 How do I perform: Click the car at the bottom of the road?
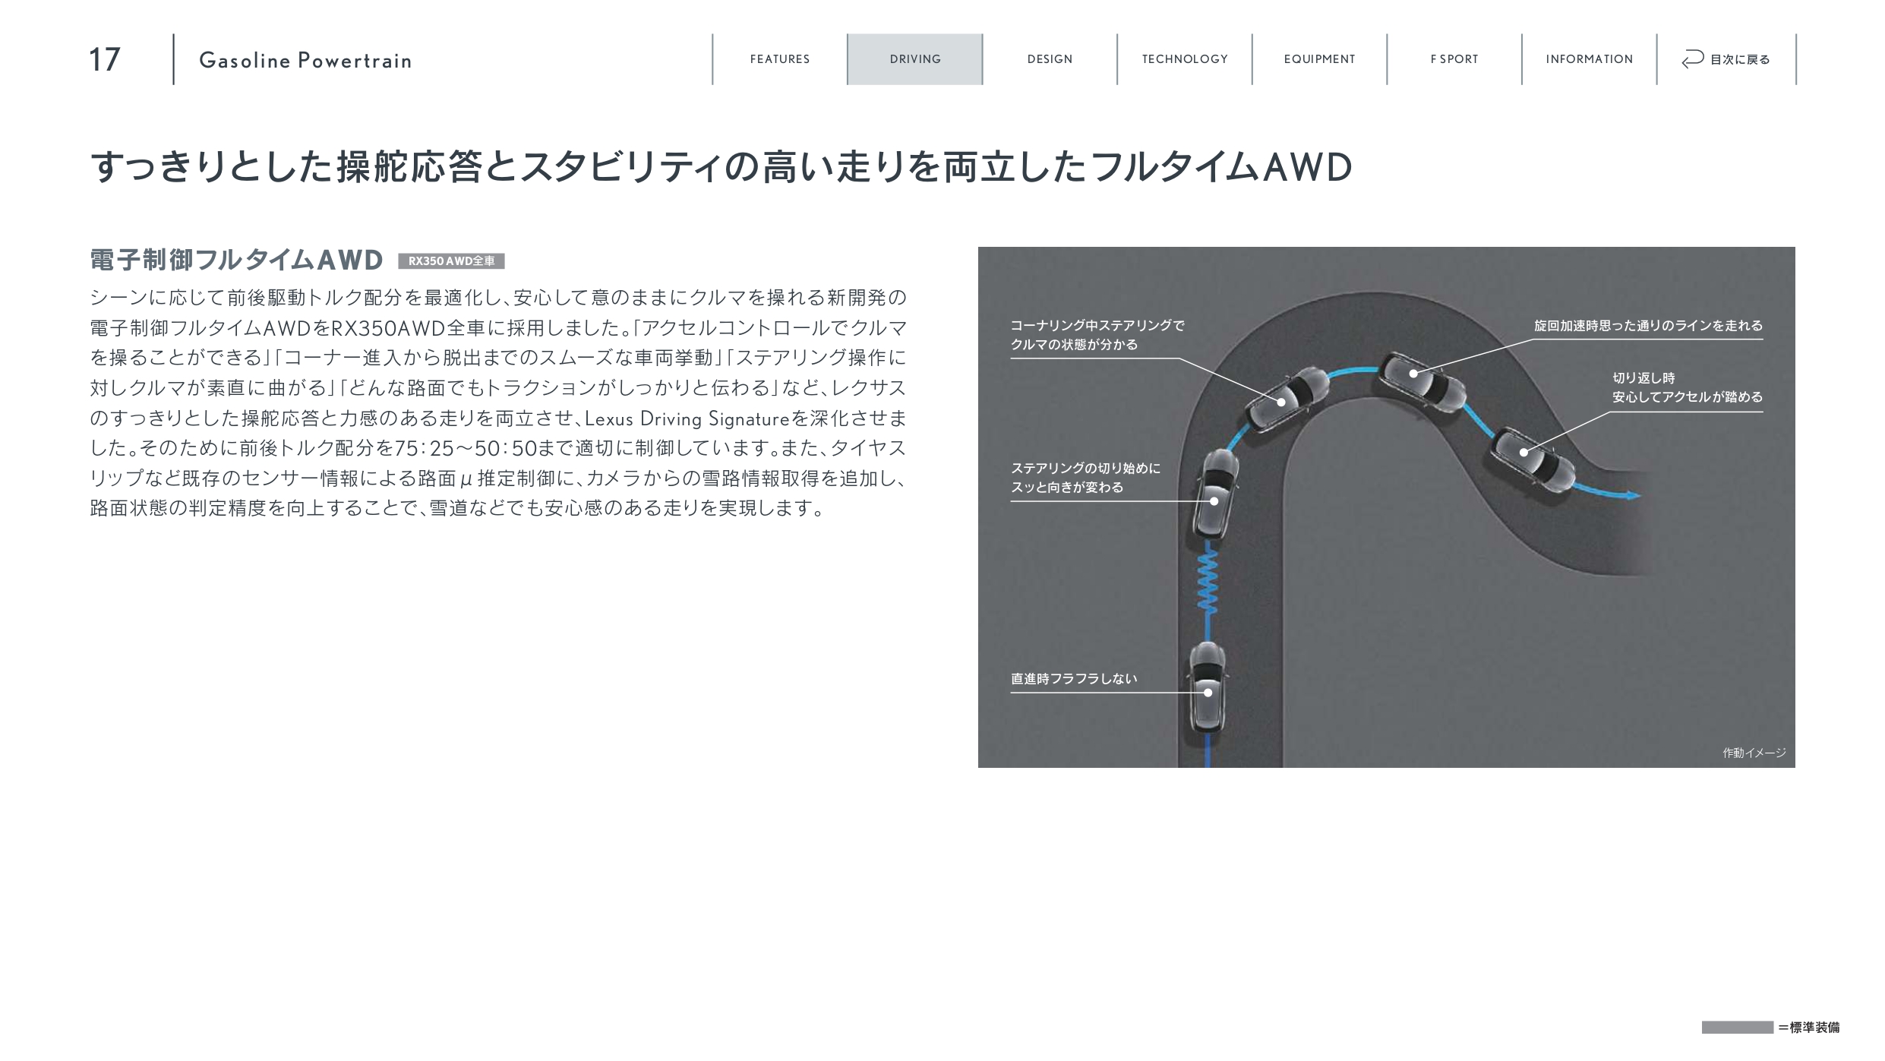click(1207, 687)
